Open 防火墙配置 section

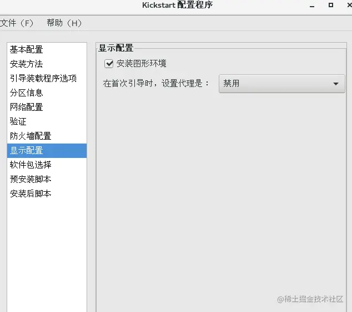tap(47, 136)
